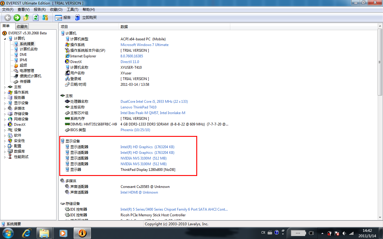Click the EVEREST taskbar icon

[x=82, y=233]
